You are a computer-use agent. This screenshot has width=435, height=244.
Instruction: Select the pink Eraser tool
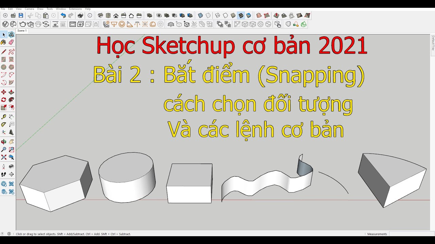tap(11, 42)
